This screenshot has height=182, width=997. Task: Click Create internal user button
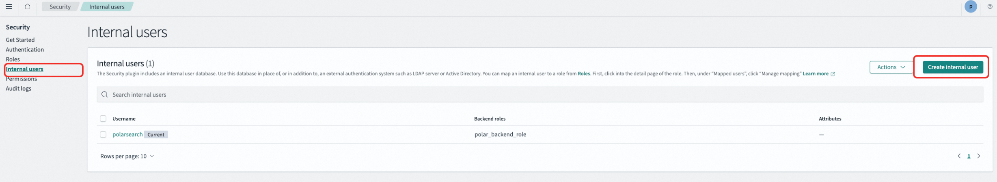pos(952,67)
